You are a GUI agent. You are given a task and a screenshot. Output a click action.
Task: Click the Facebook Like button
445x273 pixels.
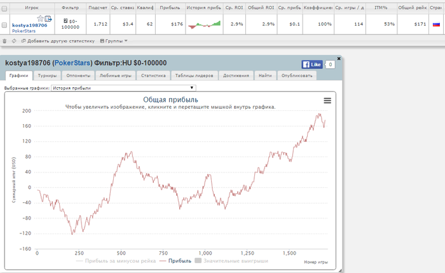coord(312,64)
